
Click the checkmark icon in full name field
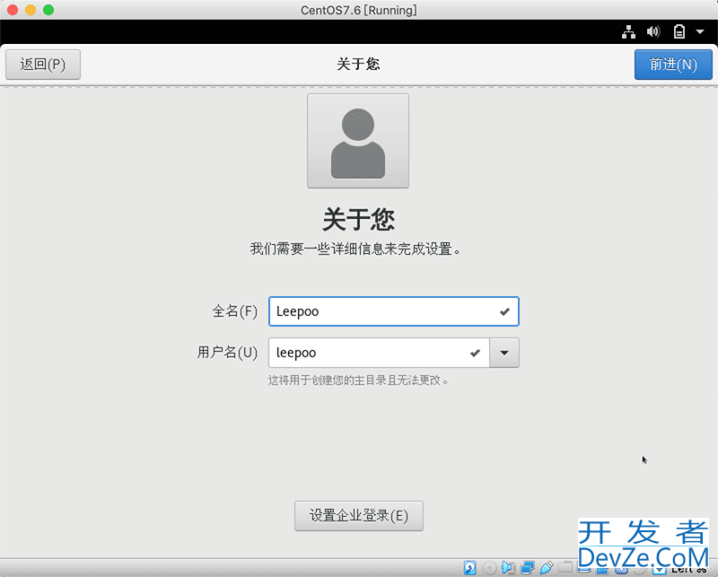pos(504,311)
